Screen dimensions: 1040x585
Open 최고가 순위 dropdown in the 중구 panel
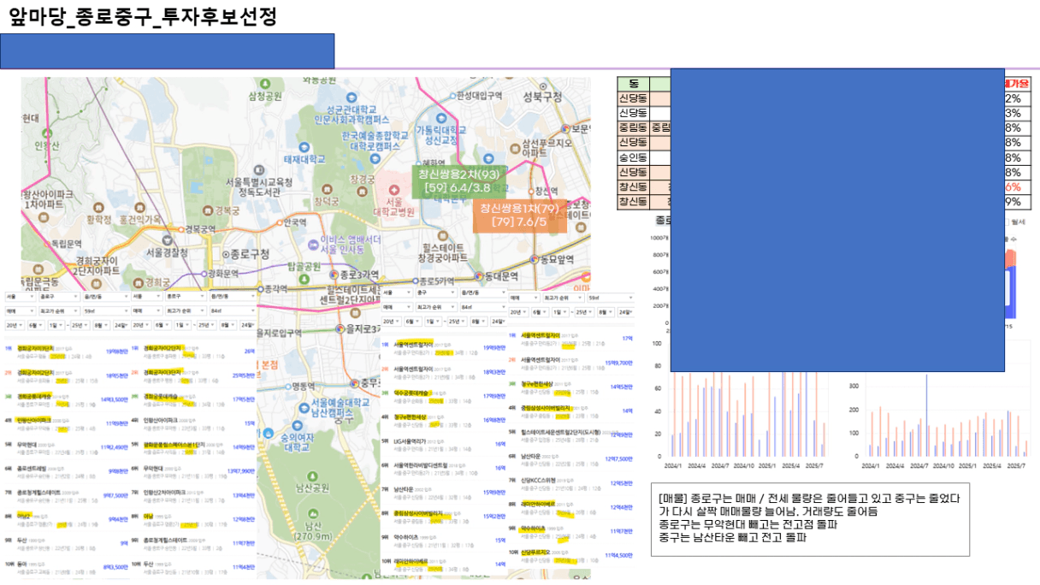tap(437, 306)
